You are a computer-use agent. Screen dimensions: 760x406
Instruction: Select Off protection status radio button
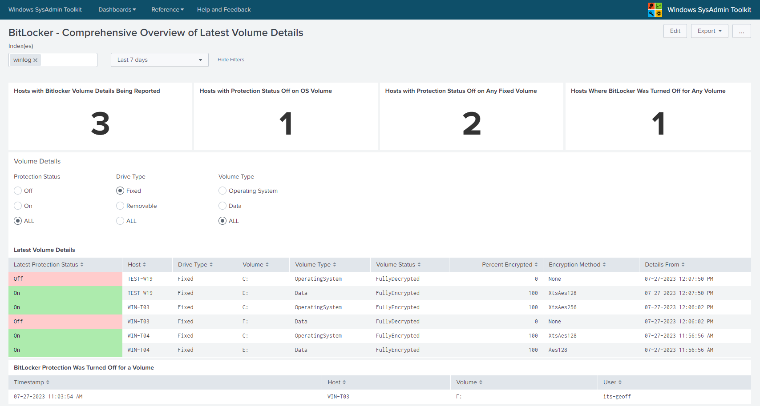click(x=18, y=191)
